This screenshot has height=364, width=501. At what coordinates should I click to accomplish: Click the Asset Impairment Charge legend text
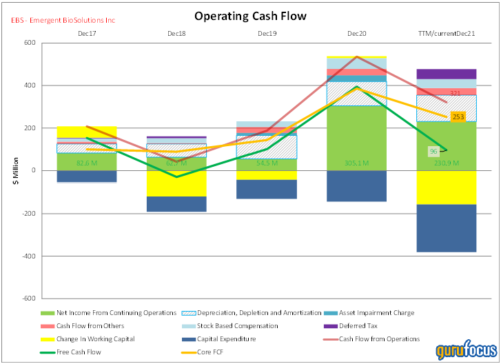(x=377, y=313)
